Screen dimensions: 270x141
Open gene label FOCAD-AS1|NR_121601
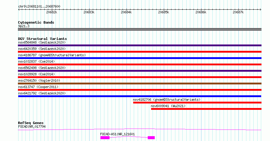click(117, 134)
